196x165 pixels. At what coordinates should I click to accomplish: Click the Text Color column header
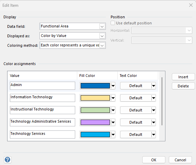pos(138,76)
